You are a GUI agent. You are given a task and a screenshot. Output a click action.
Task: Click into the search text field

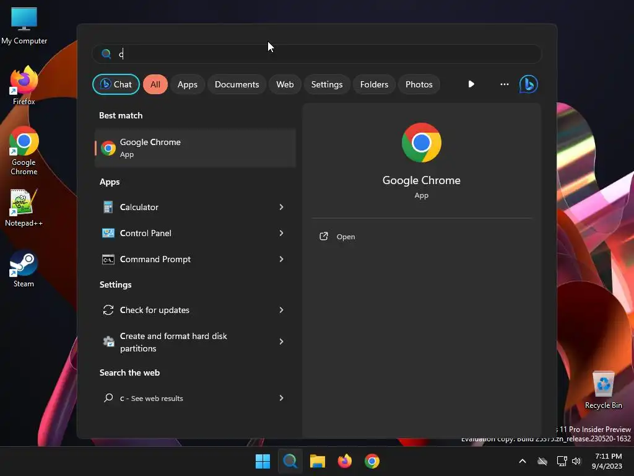[316, 54]
